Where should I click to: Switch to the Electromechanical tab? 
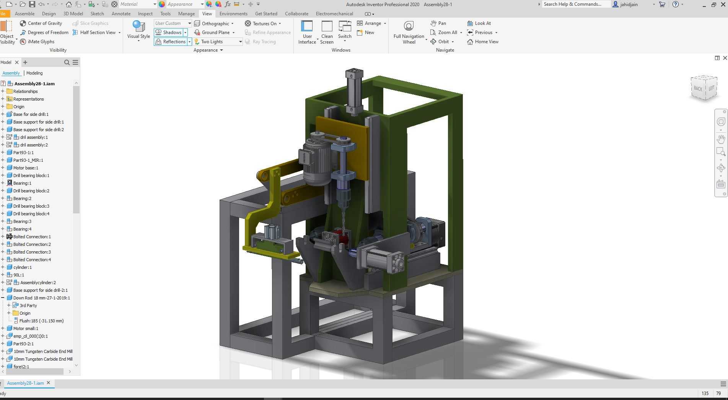coord(334,14)
